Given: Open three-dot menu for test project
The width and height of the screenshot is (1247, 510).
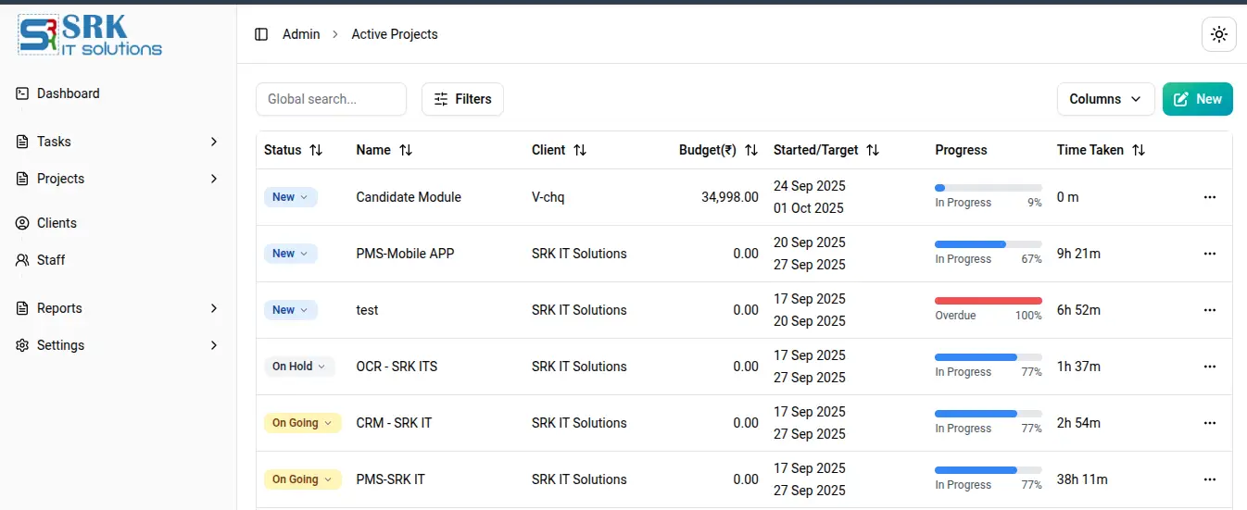Looking at the screenshot, I should [x=1209, y=310].
